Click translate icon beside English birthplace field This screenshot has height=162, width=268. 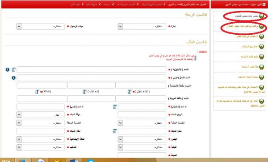114,131
